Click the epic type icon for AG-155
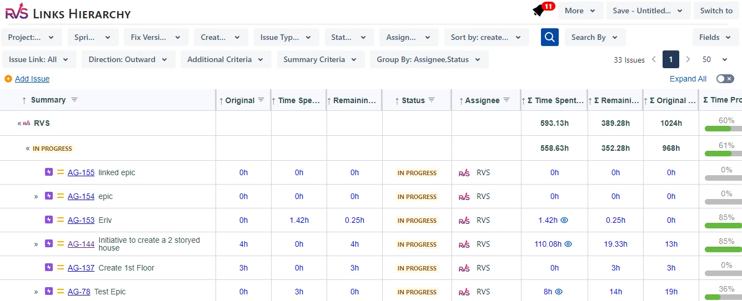Screen dimensions: 742x301 (x=49, y=172)
